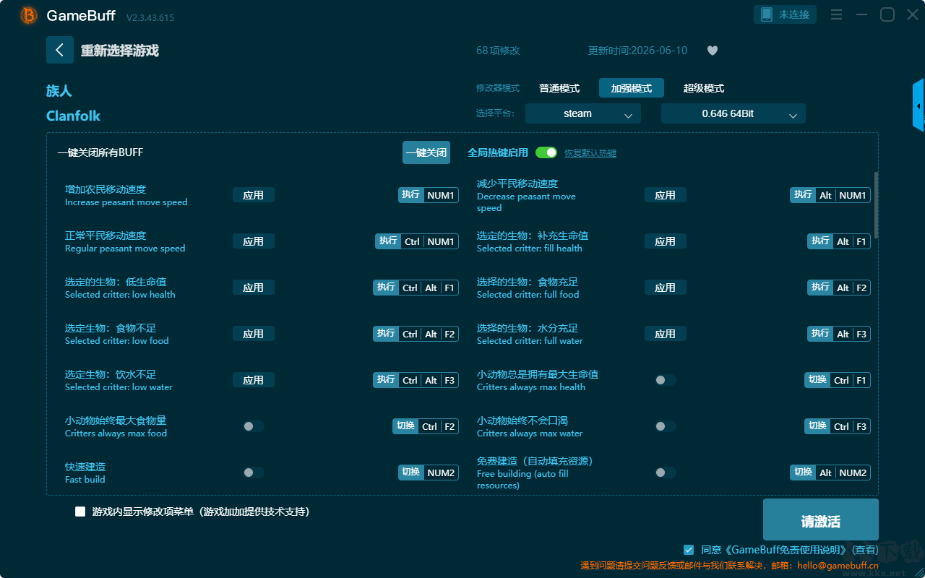Click the cheat list vertical scrollbar

click(877, 204)
